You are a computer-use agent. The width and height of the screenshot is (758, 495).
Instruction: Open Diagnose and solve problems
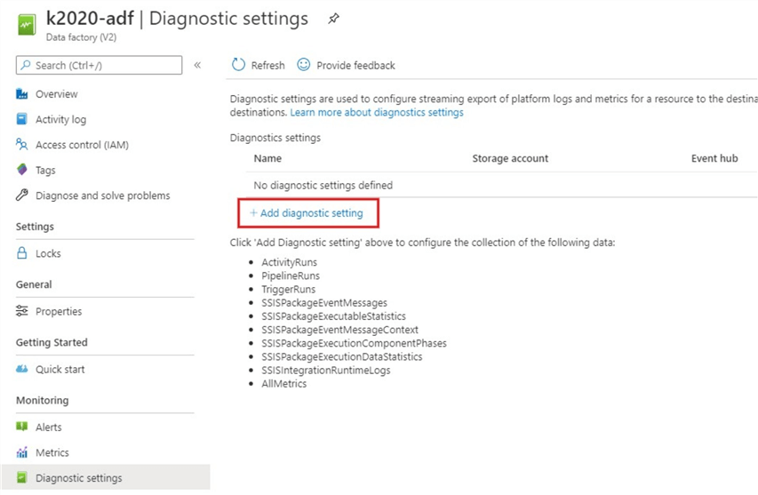103,196
